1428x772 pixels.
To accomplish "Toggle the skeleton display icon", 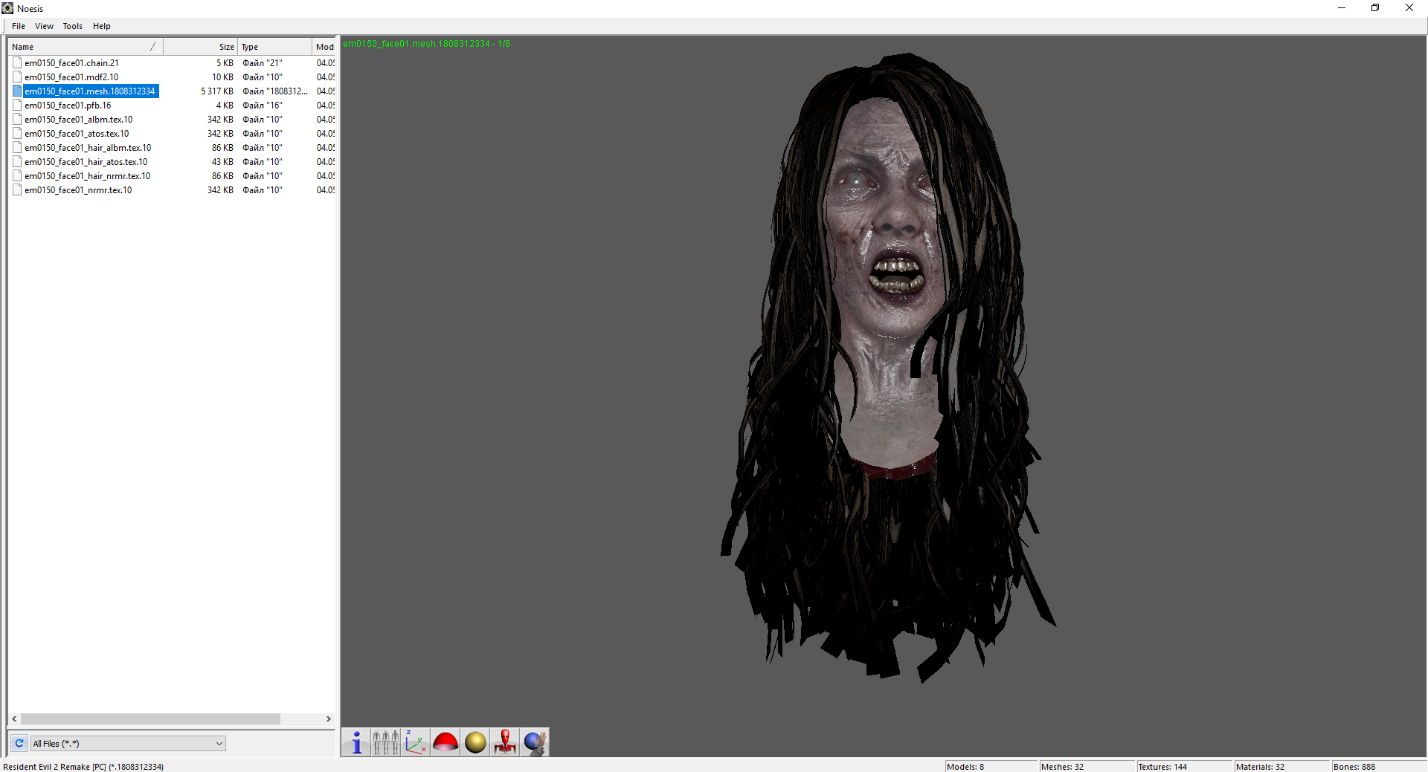I will coord(386,742).
